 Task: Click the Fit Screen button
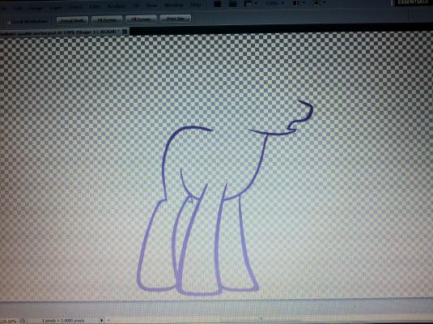click(x=107, y=19)
